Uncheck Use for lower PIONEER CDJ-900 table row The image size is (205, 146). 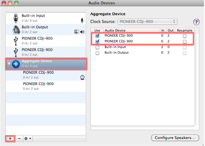coord(97,41)
